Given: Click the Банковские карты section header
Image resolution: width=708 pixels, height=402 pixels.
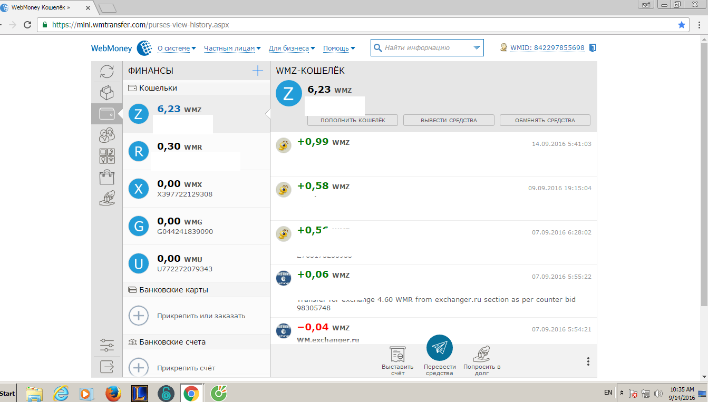Looking at the screenshot, I should click(x=196, y=290).
